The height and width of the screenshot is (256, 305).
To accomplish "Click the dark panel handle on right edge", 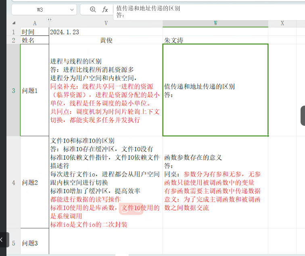I will (x=303, y=115).
